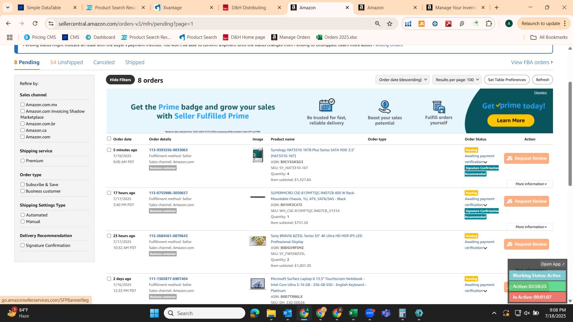Viewport: 573px width, 322px height.
Task: Click Hide Filters button
Action: tap(120, 80)
